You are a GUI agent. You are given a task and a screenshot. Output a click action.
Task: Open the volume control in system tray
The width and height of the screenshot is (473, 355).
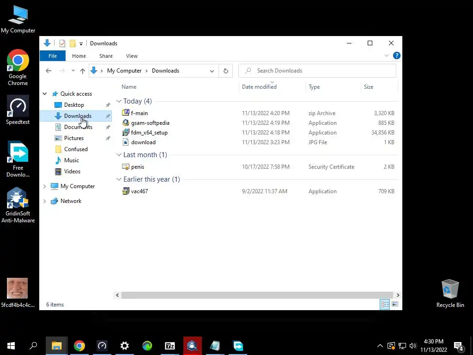coord(413,346)
